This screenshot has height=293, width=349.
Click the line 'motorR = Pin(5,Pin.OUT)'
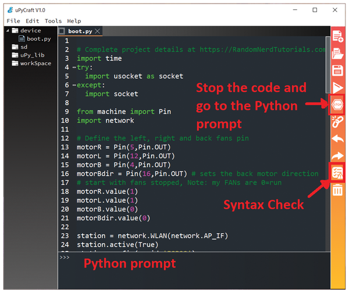[123, 147]
